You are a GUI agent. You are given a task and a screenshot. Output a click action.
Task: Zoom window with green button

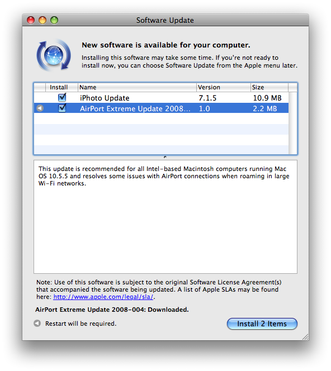pyautogui.click(x=54, y=20)
